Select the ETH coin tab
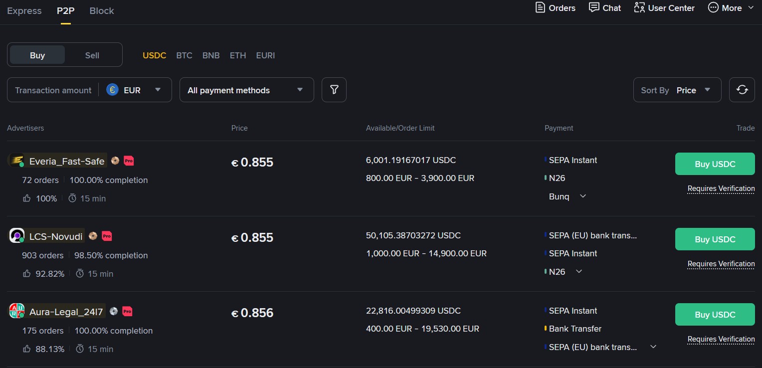Screen dimensions: 762x368 pos(238,55)
